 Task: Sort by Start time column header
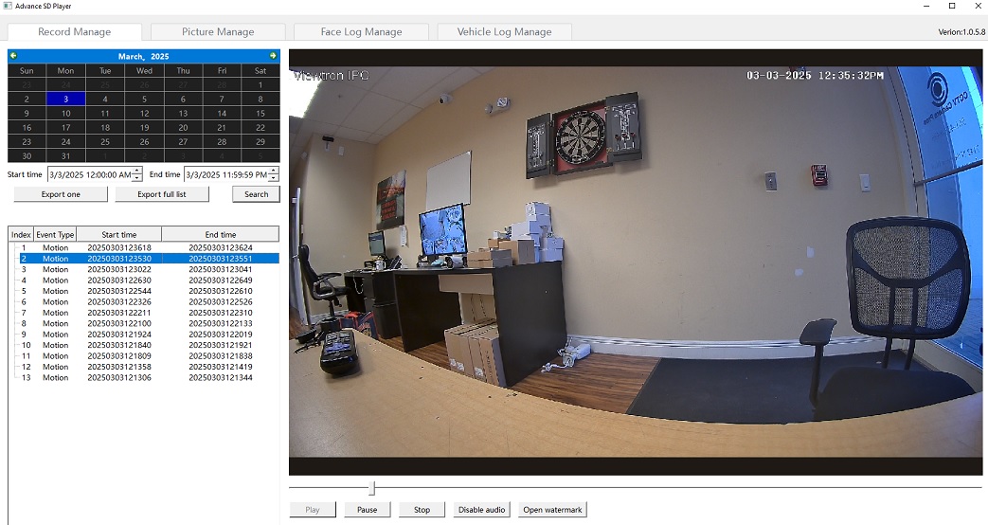point(119,234)
